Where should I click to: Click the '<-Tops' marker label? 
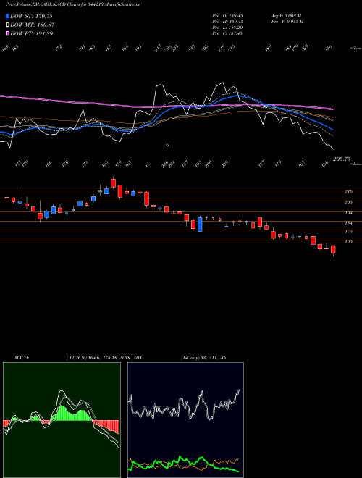(355, 49)
